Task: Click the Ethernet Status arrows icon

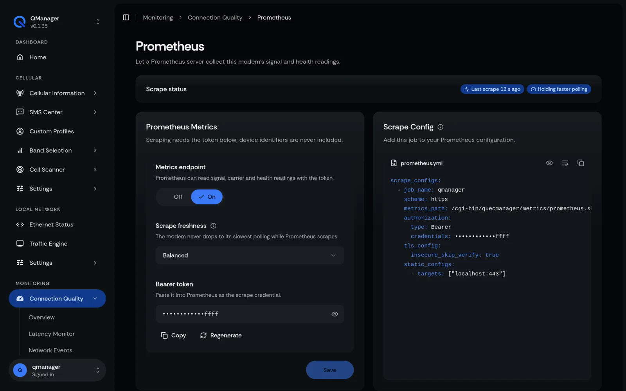Action: tap(20, 225)
